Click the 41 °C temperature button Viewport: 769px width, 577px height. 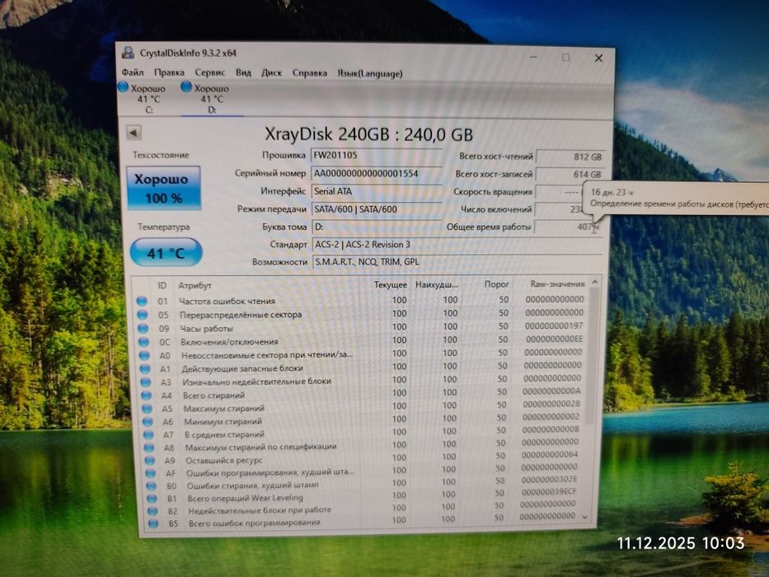coord(166,253)
